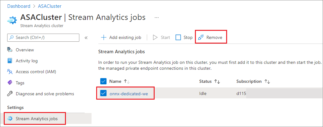Toggle the select-all checkbox beside Name
The height and width of the screenshot is (127, 323).
coord(103,81)
